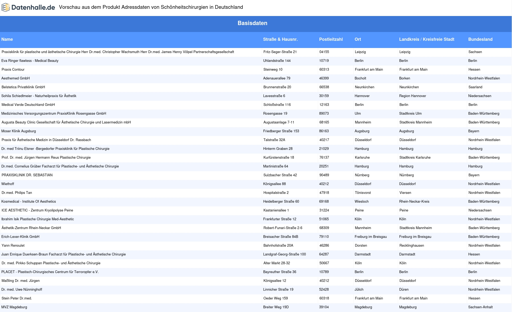This screenshot has height=312, width=512.
Task: Click the Belstetica Privatklinik GmbH entry
Action: pyautogui.click(x=23, y=87)
